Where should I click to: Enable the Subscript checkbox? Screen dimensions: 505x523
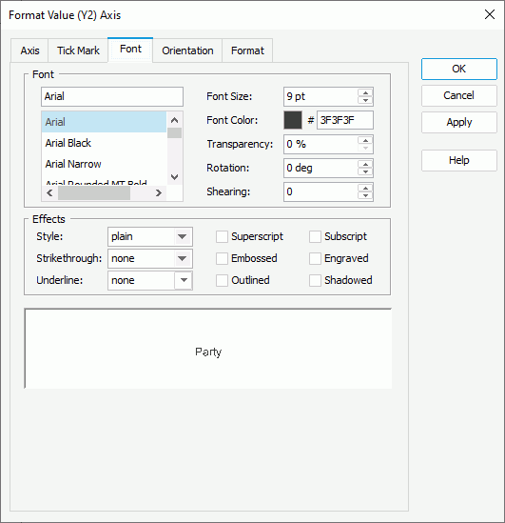(x=315, y=237)
